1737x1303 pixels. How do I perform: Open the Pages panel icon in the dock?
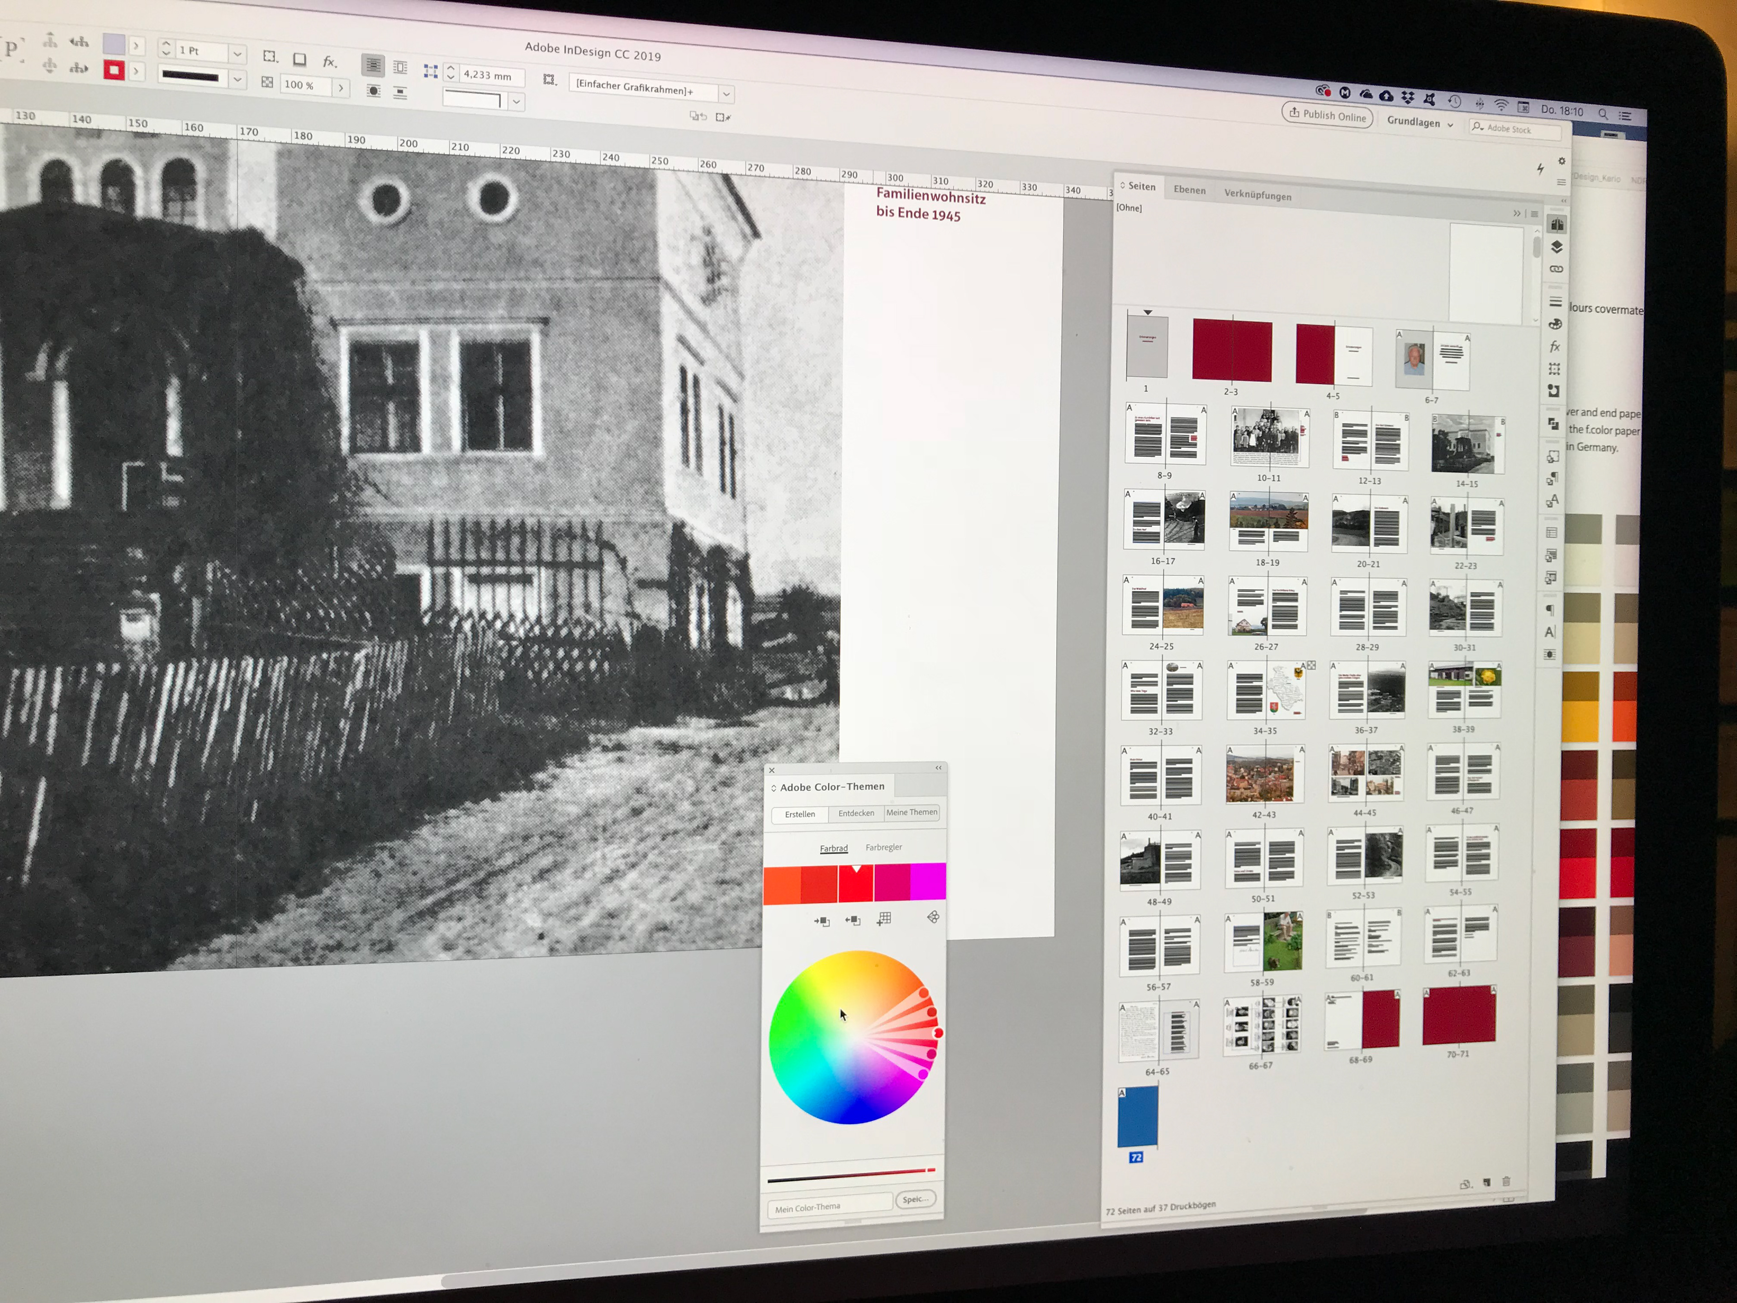tap(1557, 224)
